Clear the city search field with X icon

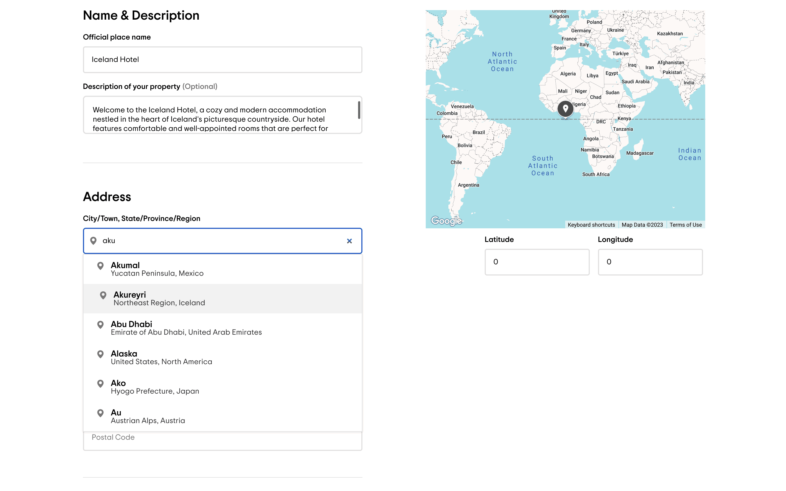tap(349, 241)
